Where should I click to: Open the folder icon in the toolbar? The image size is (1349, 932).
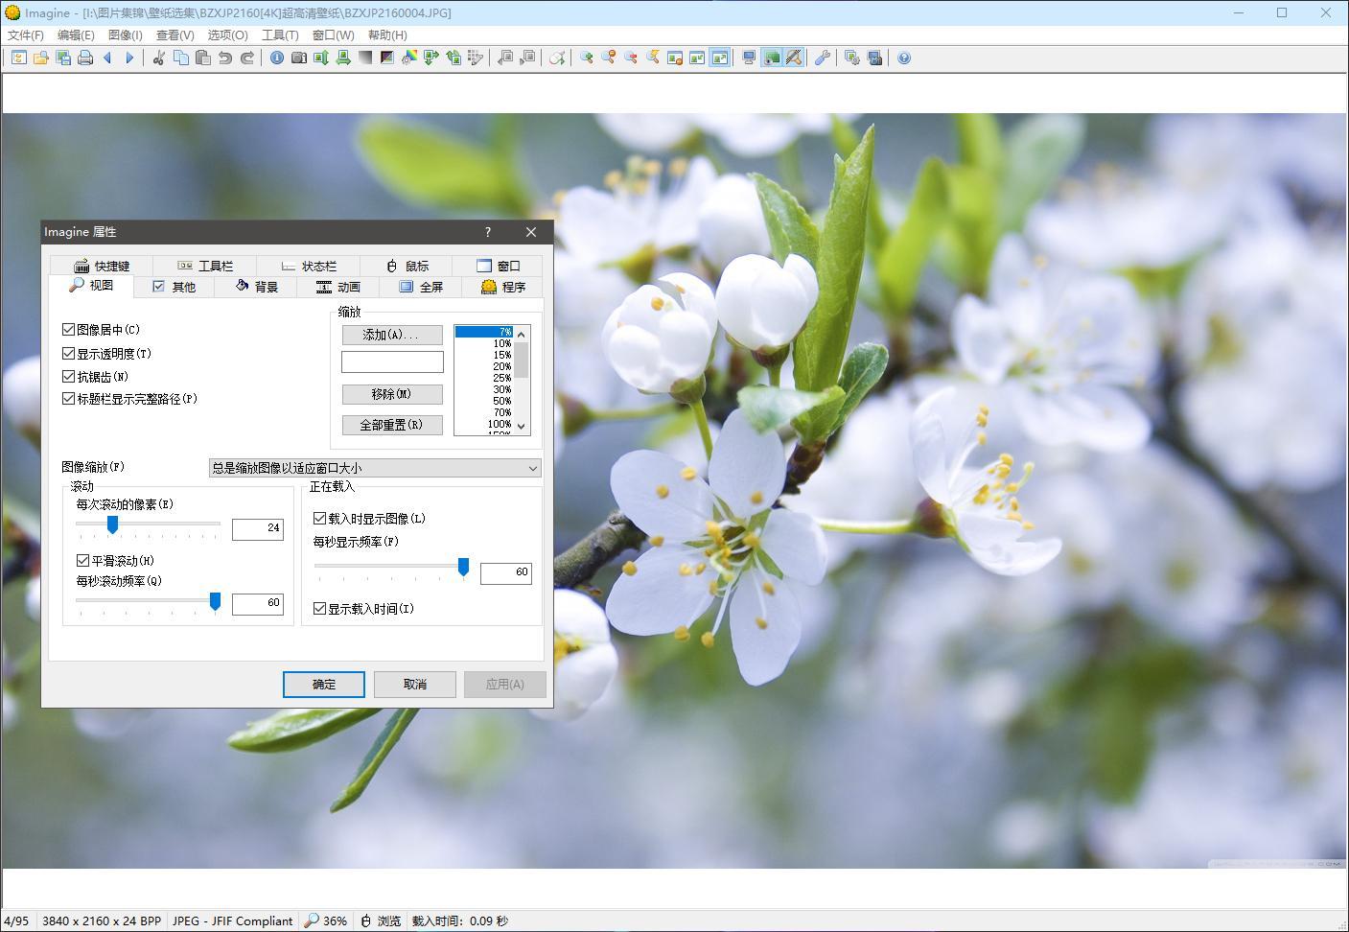tap(41, 58)
